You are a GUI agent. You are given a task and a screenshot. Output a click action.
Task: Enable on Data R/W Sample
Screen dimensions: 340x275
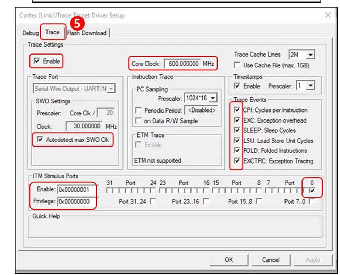(x=138, y=120)
